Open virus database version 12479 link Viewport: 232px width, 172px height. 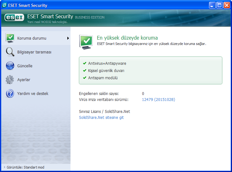[158, 100]
